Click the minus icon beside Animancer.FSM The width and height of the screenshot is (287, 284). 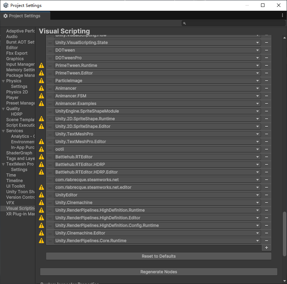coord(266,96)
